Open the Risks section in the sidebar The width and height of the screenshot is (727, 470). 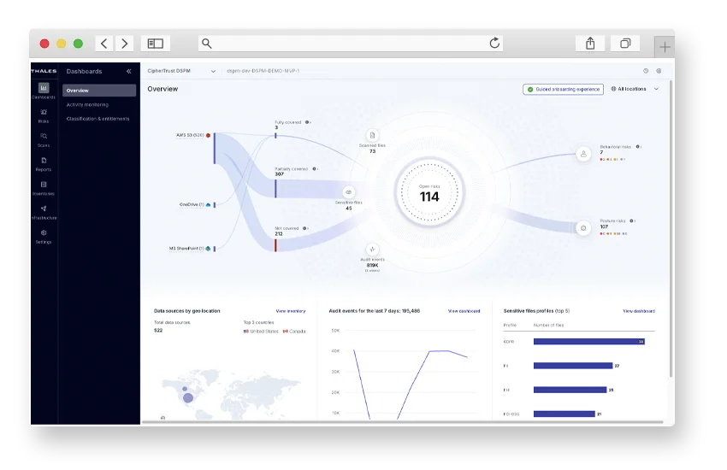point(44,115)
